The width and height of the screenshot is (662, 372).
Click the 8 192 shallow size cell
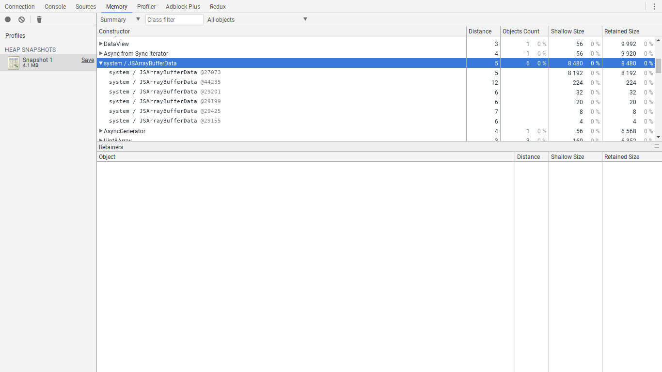[x=575, y=73]
